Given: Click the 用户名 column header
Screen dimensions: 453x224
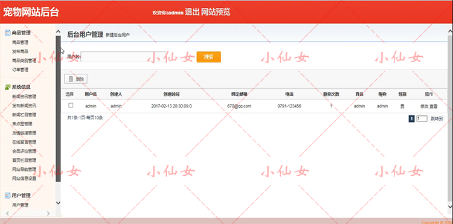Looking at the screenshot, I should pyautogui.click(x=91, y=94).
